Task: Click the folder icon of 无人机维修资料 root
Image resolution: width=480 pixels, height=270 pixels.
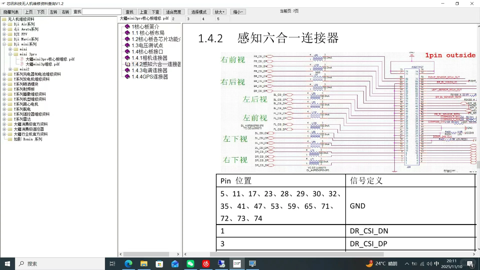Action: point(4,19)
